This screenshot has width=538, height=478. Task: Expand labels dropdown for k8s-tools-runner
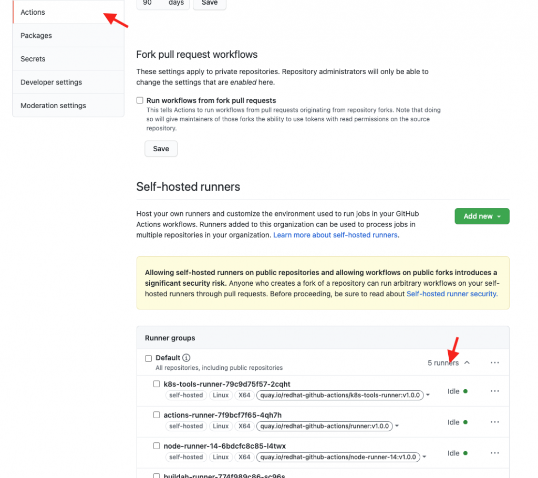428,395
